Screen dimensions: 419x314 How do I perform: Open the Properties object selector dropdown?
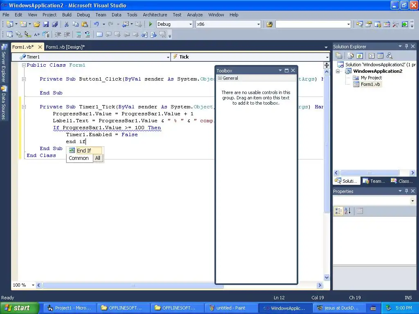pyautogui.click(x=412, y=201)
